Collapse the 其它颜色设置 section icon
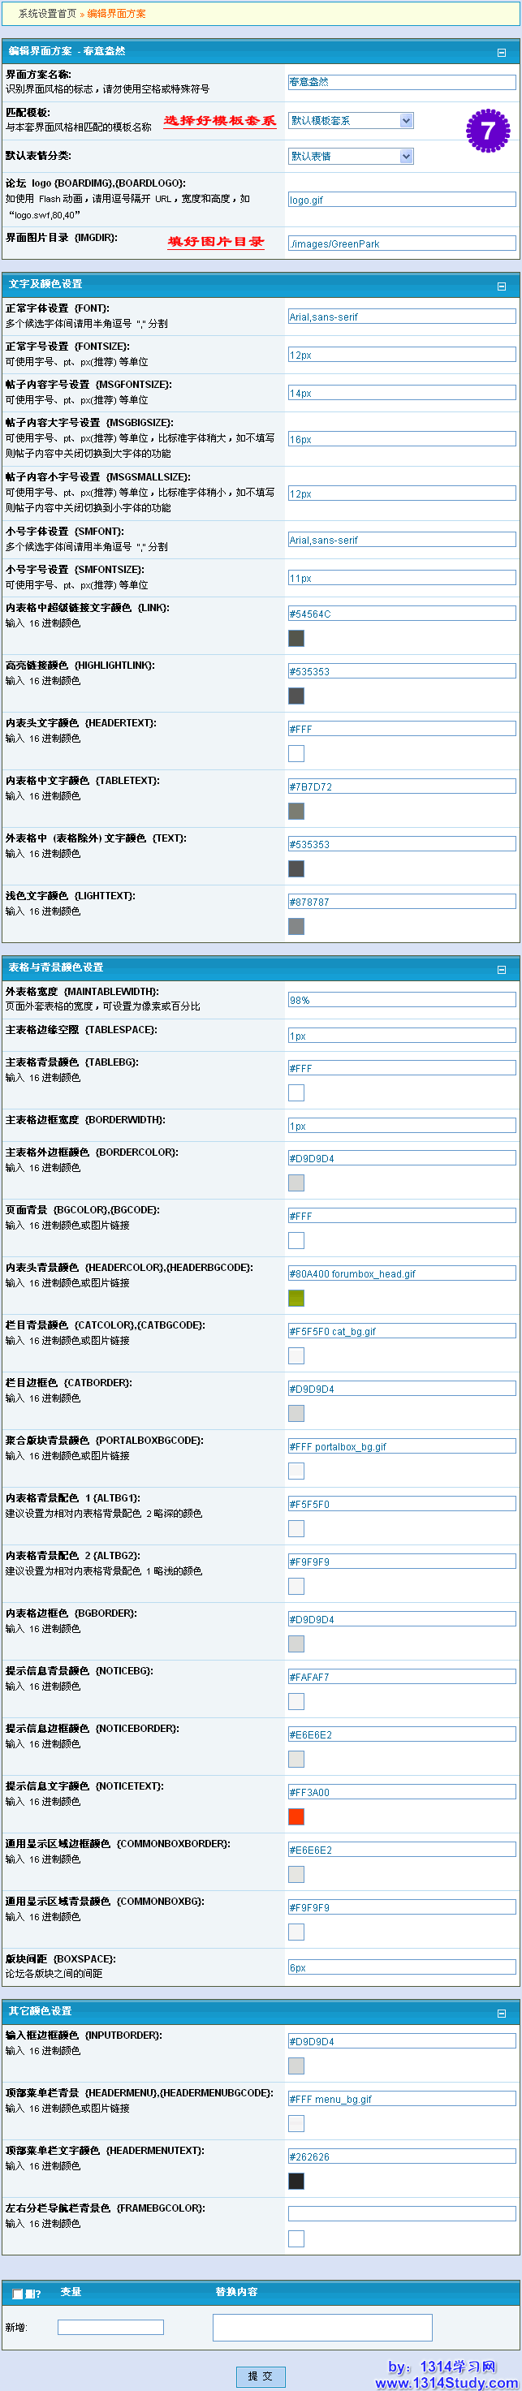 [502, 2014]
